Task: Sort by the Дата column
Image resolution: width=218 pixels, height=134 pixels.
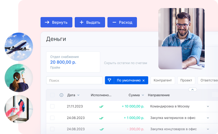Action: 73,95
